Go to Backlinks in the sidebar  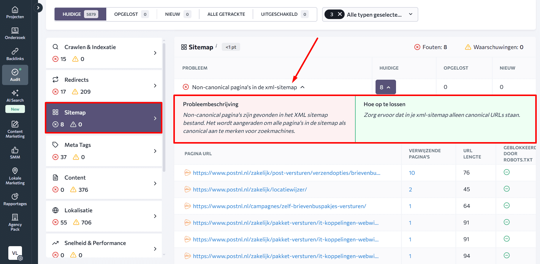[x=15, y=54]
